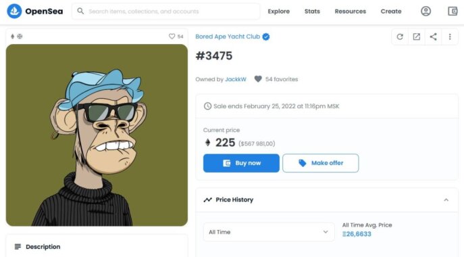464x257 pixels.
Task: Open the Resources menu
Action: click(x=351, y=11)
